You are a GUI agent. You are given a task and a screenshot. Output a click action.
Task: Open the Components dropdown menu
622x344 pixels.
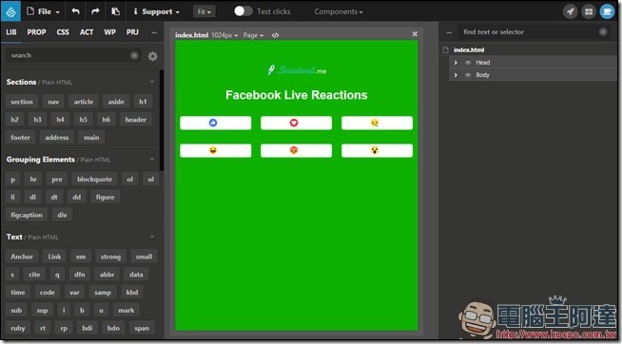[x=339, y=12]
